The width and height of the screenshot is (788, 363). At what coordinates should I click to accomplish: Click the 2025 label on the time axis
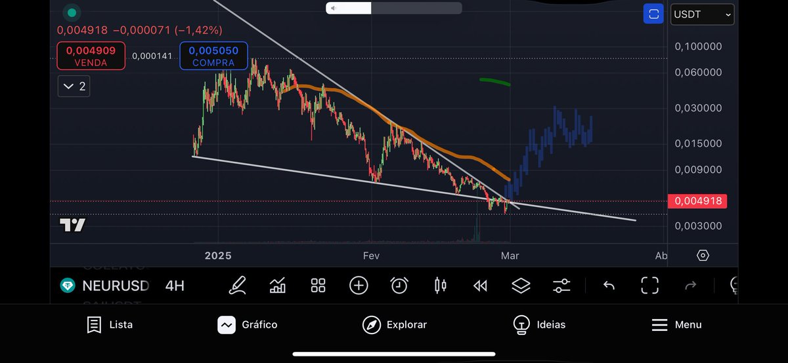[x=218, y=256]
